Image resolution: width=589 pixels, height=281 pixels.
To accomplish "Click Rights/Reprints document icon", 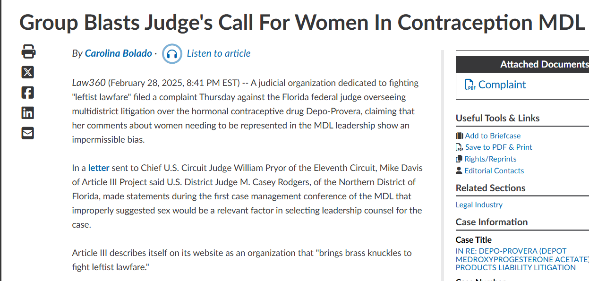I will [x=459, y=159].
